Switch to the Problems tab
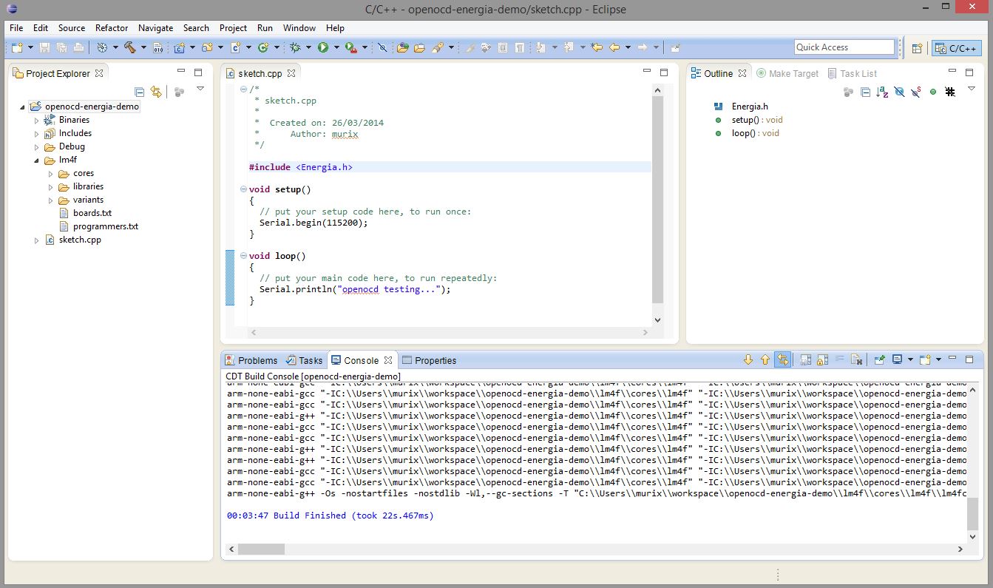993x588 pixels. [251, 360]
